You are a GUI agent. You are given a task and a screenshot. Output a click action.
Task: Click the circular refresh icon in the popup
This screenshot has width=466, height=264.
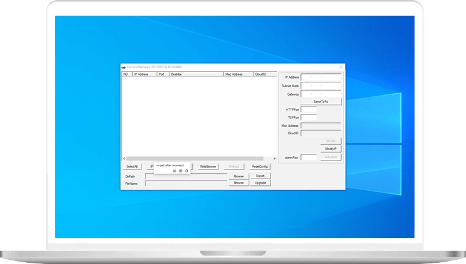point(187,171)
